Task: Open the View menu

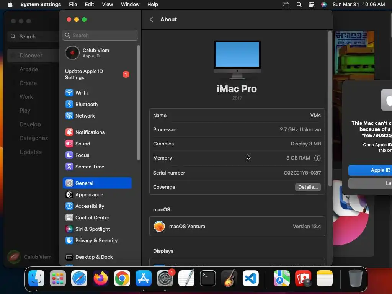Action: [x=108, y=5]
